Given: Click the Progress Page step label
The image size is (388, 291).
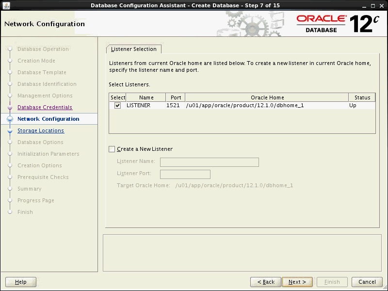Looking at the screenshot, I should [x=36, y=200].
